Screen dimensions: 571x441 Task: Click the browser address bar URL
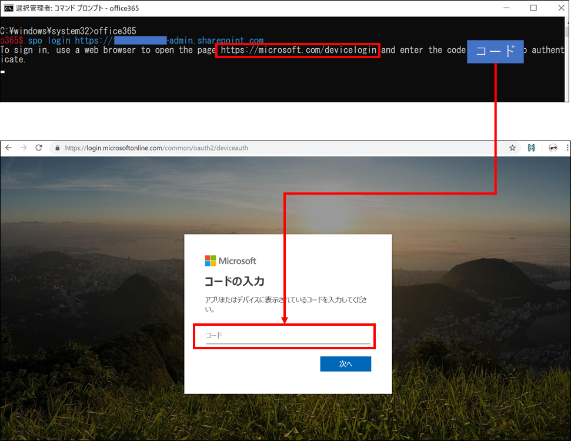(x=156, y=148)
